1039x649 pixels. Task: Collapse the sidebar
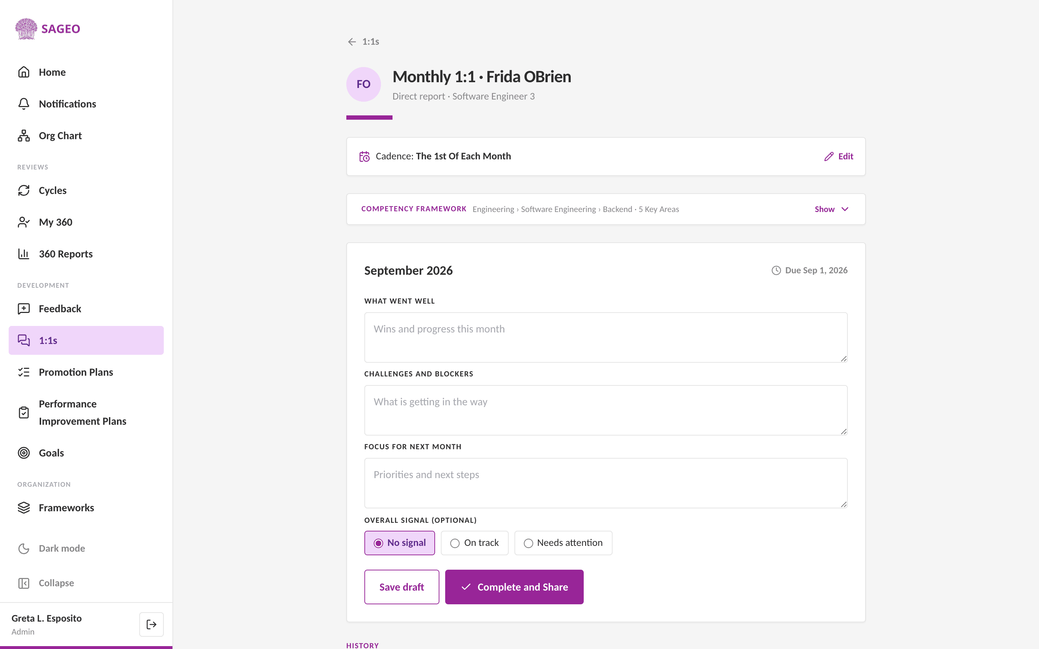(x=45, y=583)
